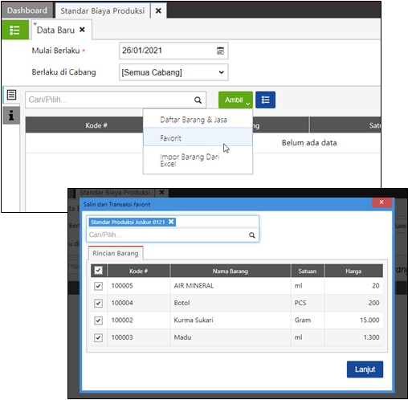Click the search icon in the favorit dialog
The width and height of the screenshot is (408, 400).
pos(252,235)
